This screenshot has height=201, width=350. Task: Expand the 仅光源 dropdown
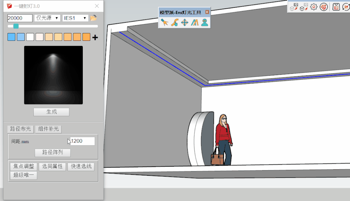47,18
